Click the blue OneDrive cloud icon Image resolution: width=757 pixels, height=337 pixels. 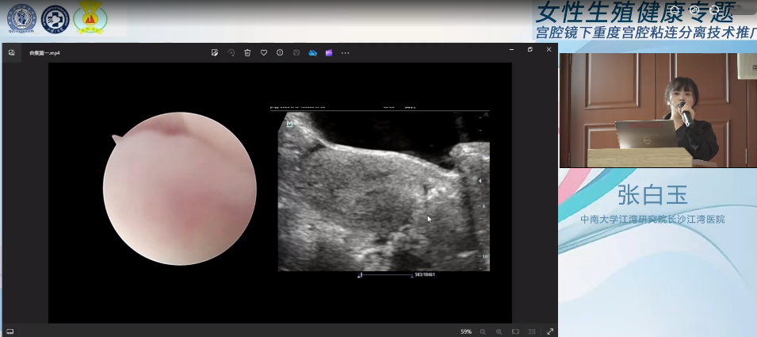[x=312, y=52]
